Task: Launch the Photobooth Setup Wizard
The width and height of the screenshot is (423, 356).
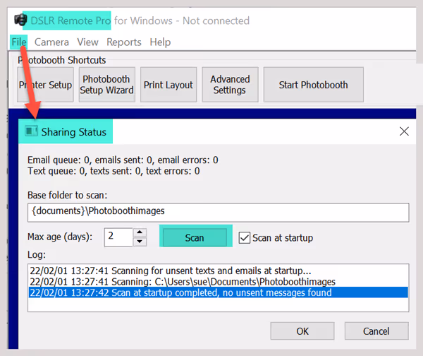Action: pyautogui.click(x=107, y=85)
